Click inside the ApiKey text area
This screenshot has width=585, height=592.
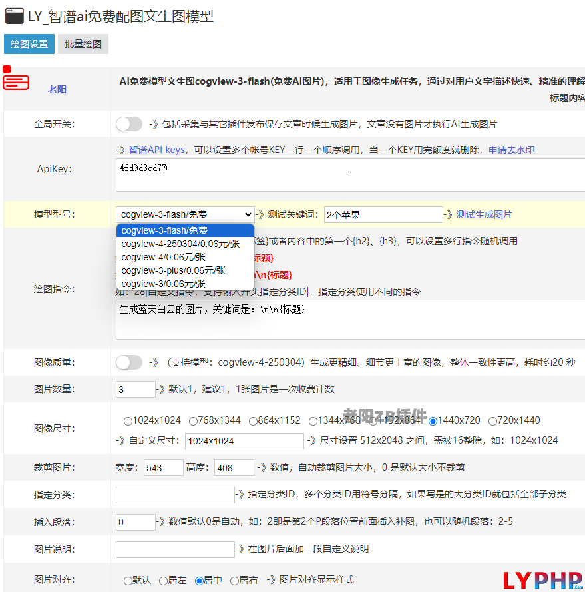(350, 175)
